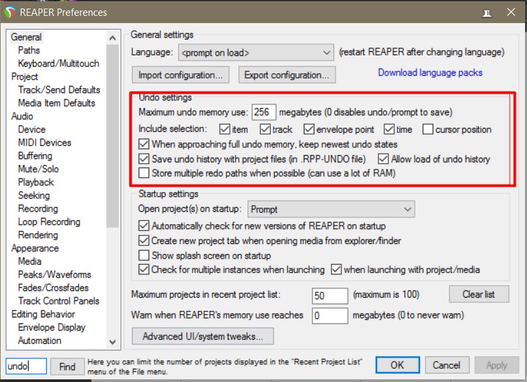This screenshot has height=382, width=527.
Task: Open Seeking preferences page
Action: coord(34,195)
